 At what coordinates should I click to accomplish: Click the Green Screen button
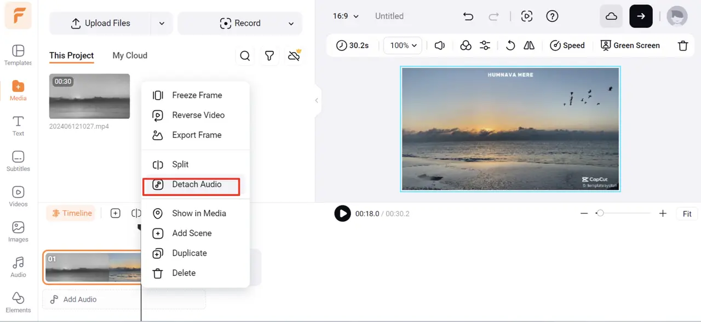click(630, 45)
